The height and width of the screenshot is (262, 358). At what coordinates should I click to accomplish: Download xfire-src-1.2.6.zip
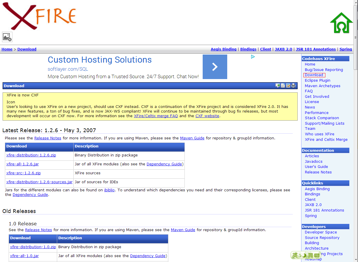point(23,173)
